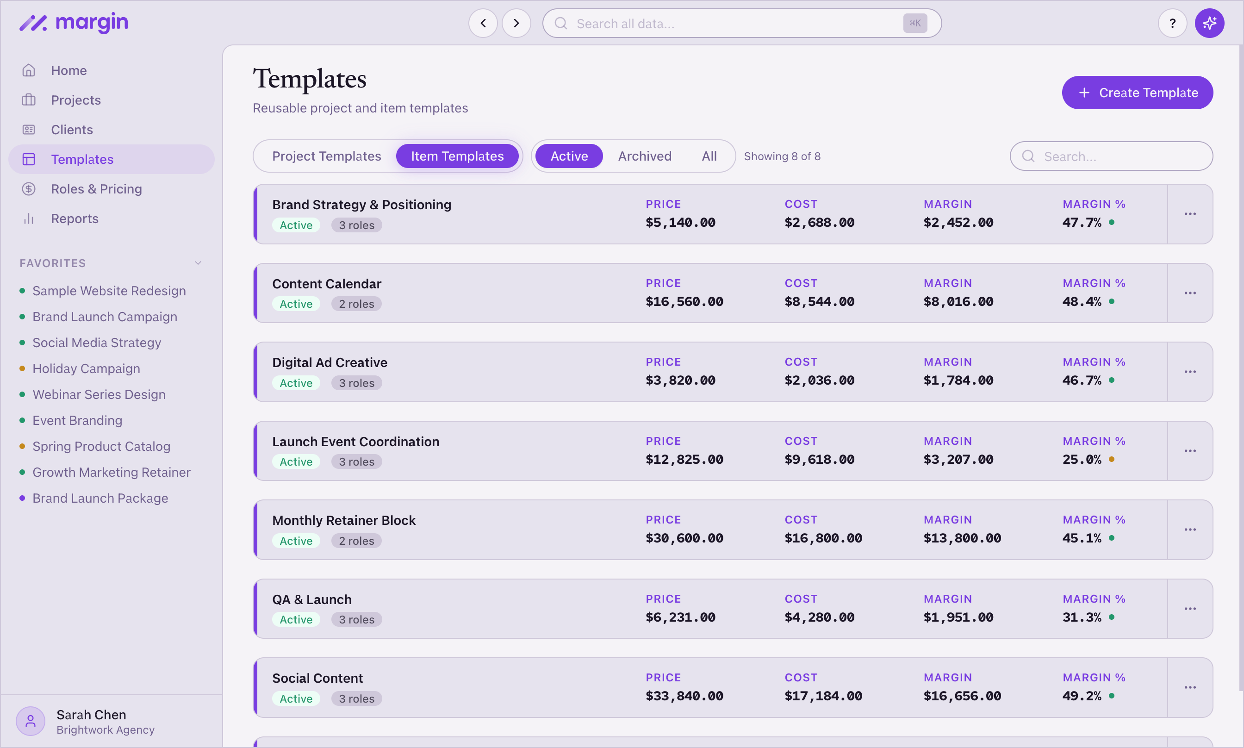Open Home in the sidebar
The height and width of the screenshot is (748, 1244).
[x=112, y=70]
